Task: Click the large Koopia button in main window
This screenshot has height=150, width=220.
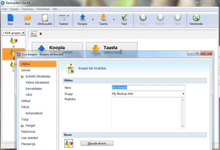Action: (x=57, y=47)
